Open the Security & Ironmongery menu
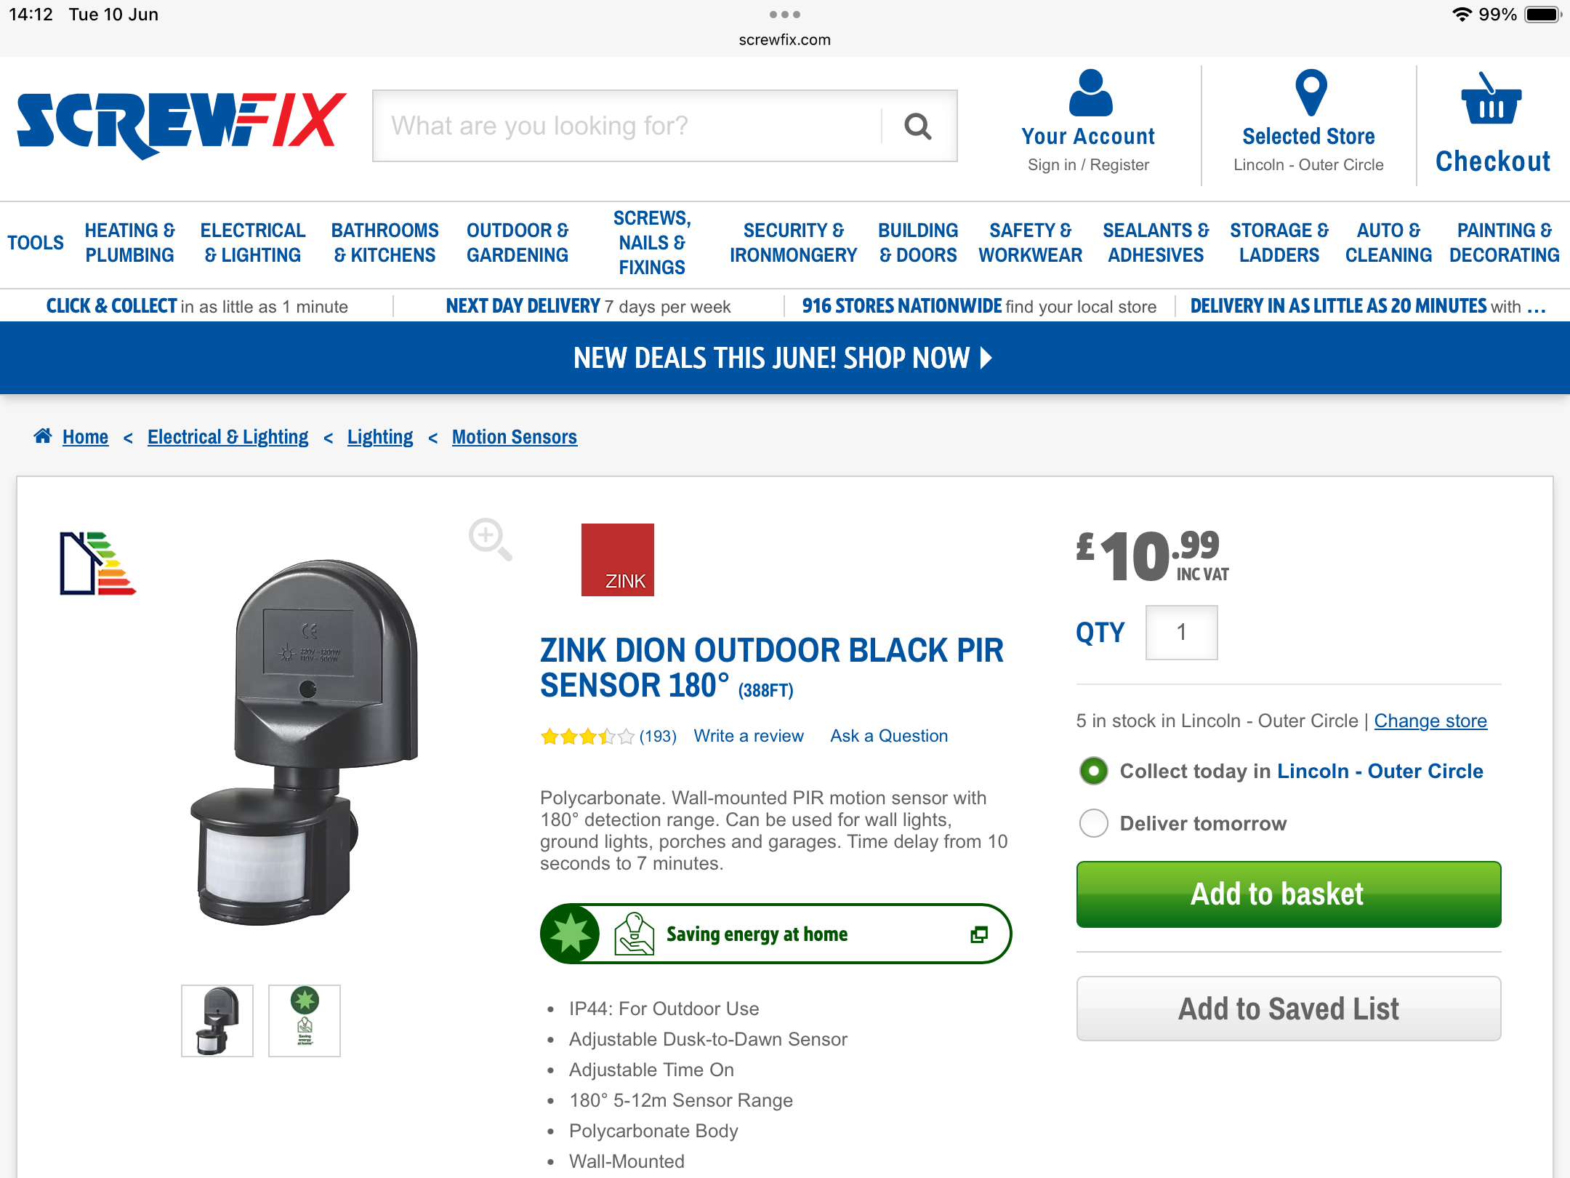Viewport: 1570px width, 1178px height. (x=794, y=243)
